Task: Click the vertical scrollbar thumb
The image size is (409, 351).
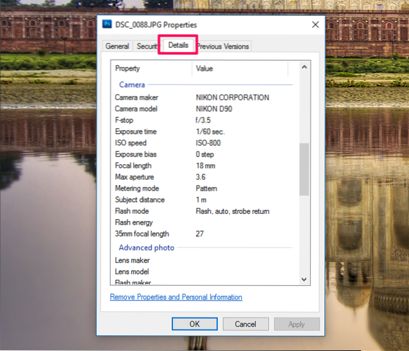Action: pos(304,169)
